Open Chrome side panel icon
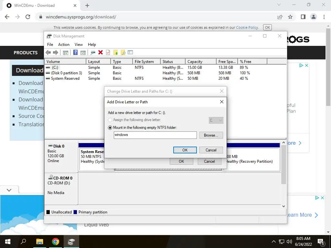Image resolution: width=331 pixels, height=248 pixels. 303,17
